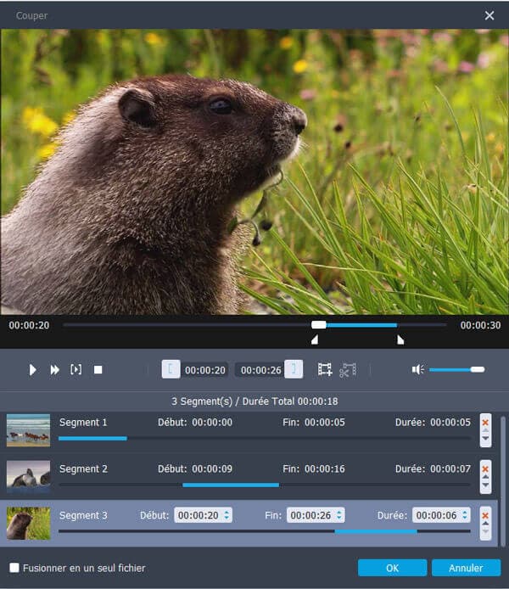Delete Segment 1 with its orange X
Image resolution: width=509 pixels, height=589 pixels.
pos(485,423)
